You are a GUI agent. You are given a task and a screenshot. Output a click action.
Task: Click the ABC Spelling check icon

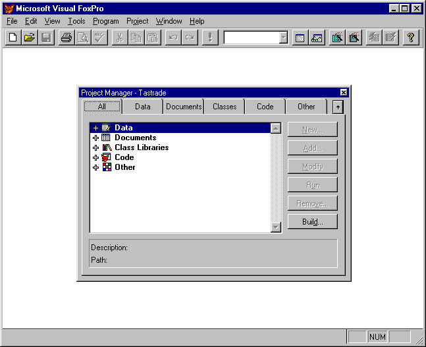point(99,38)
